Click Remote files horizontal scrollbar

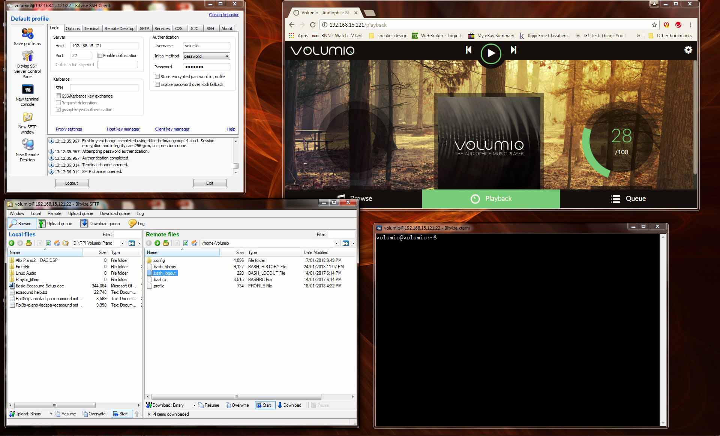[x=236, y=397]
